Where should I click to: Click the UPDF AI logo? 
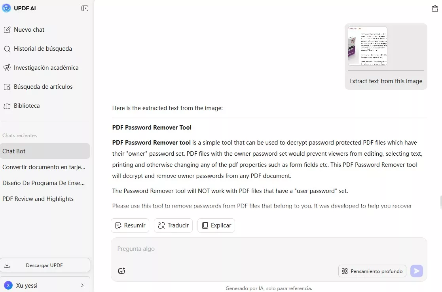pyautogui.click(x=6, y=8)
